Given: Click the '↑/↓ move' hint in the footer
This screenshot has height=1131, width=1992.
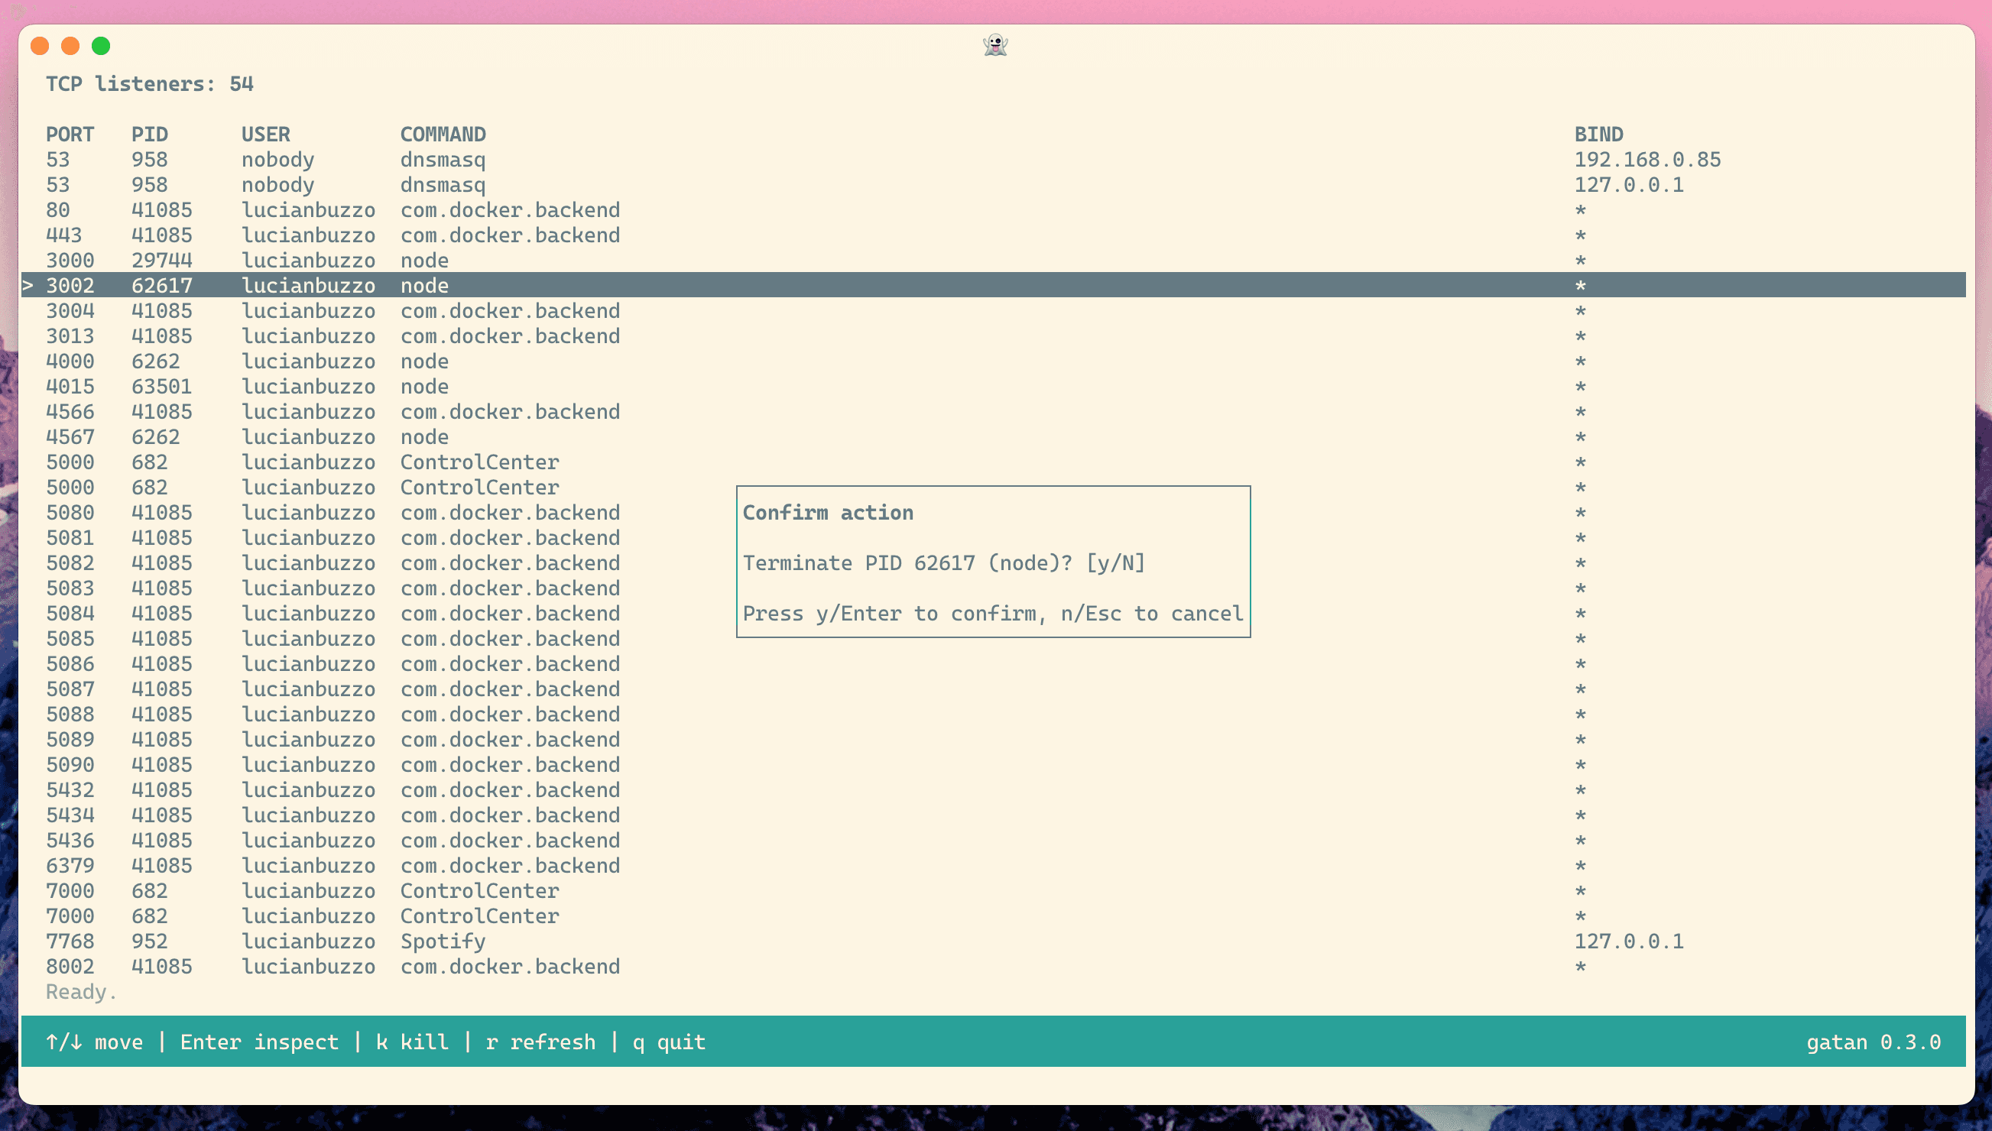Looking at the screenshot, I should pyautogui.click(x=94, y=1042).
